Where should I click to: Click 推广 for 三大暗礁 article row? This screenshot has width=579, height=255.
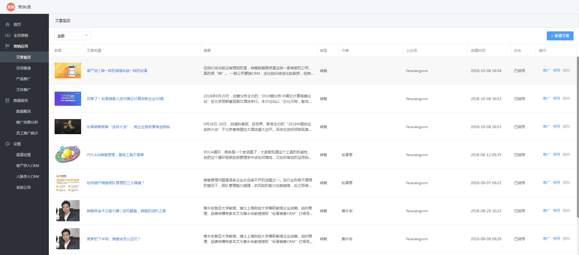click(546, 182)
